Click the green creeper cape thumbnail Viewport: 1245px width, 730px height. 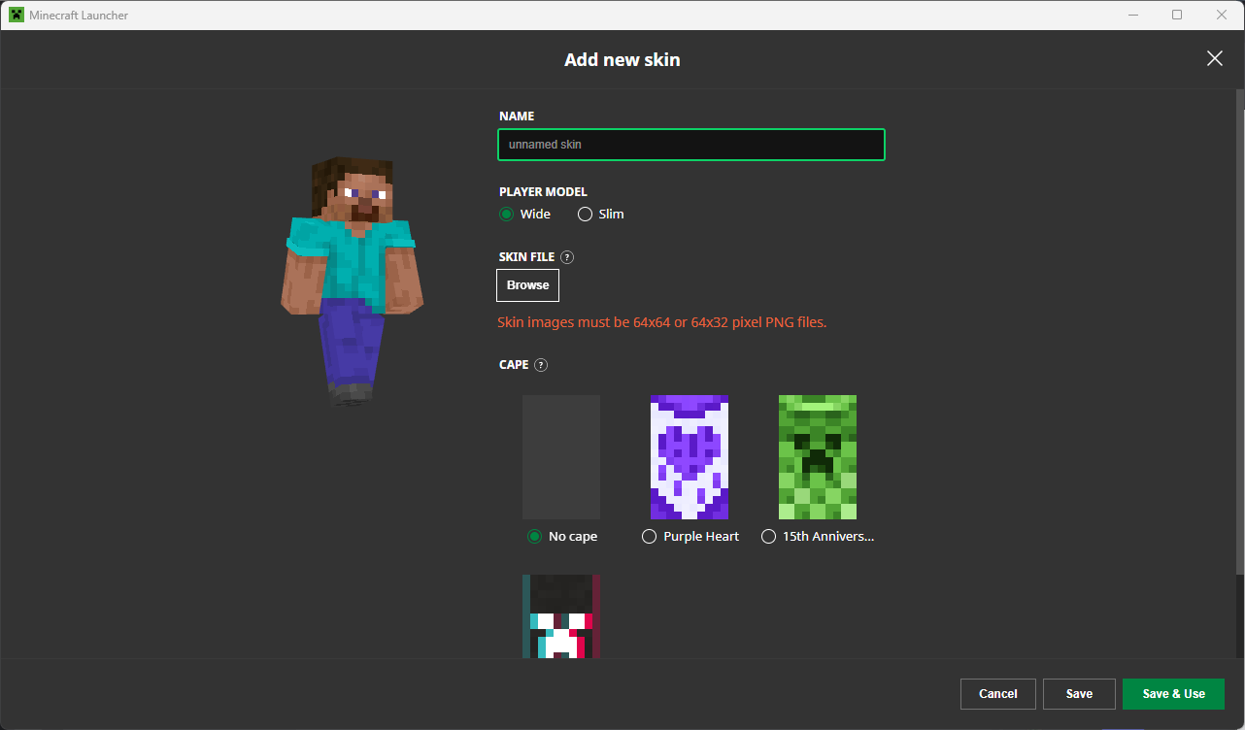tap(818, 457)
